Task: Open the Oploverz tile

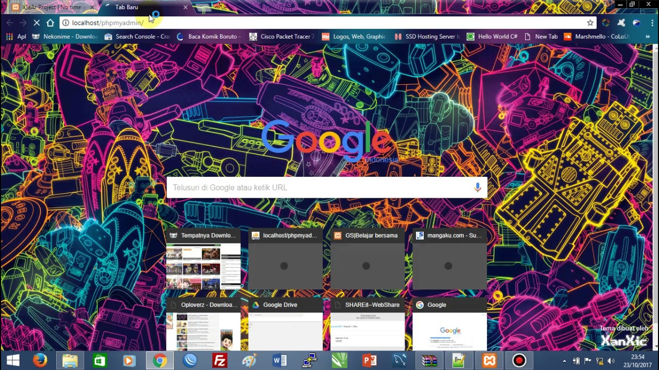Action: click(203, 324)
